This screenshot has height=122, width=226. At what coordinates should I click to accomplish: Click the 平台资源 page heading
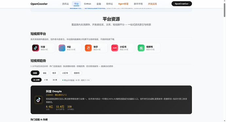111,19
